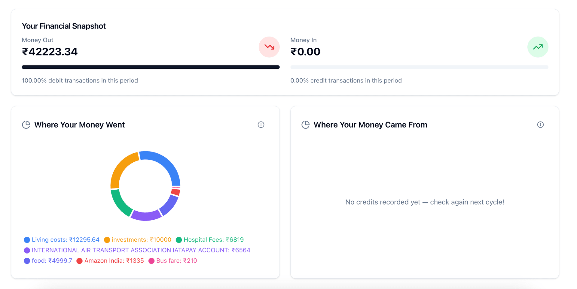
Task: Select the Living costs legend label
Action: point(66,240)
